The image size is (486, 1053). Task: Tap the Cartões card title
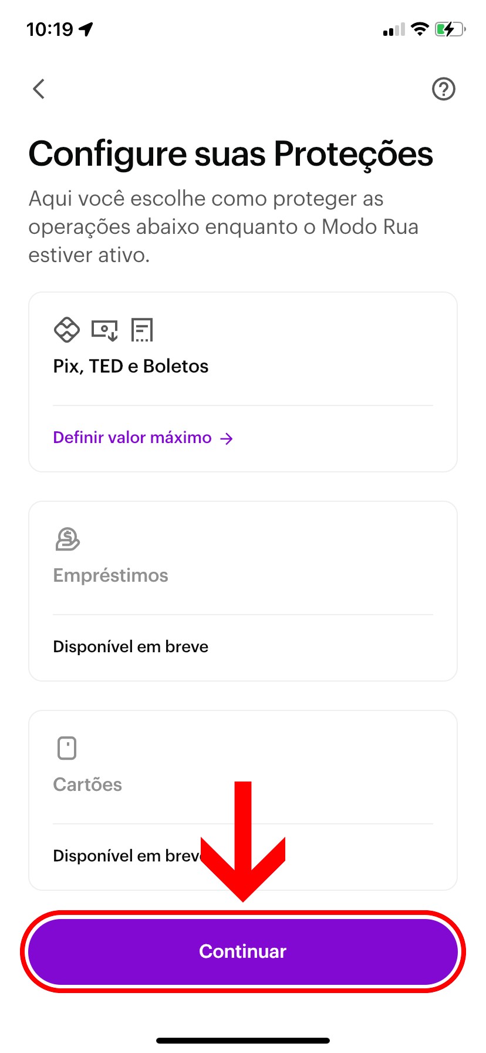click(87, 784)
